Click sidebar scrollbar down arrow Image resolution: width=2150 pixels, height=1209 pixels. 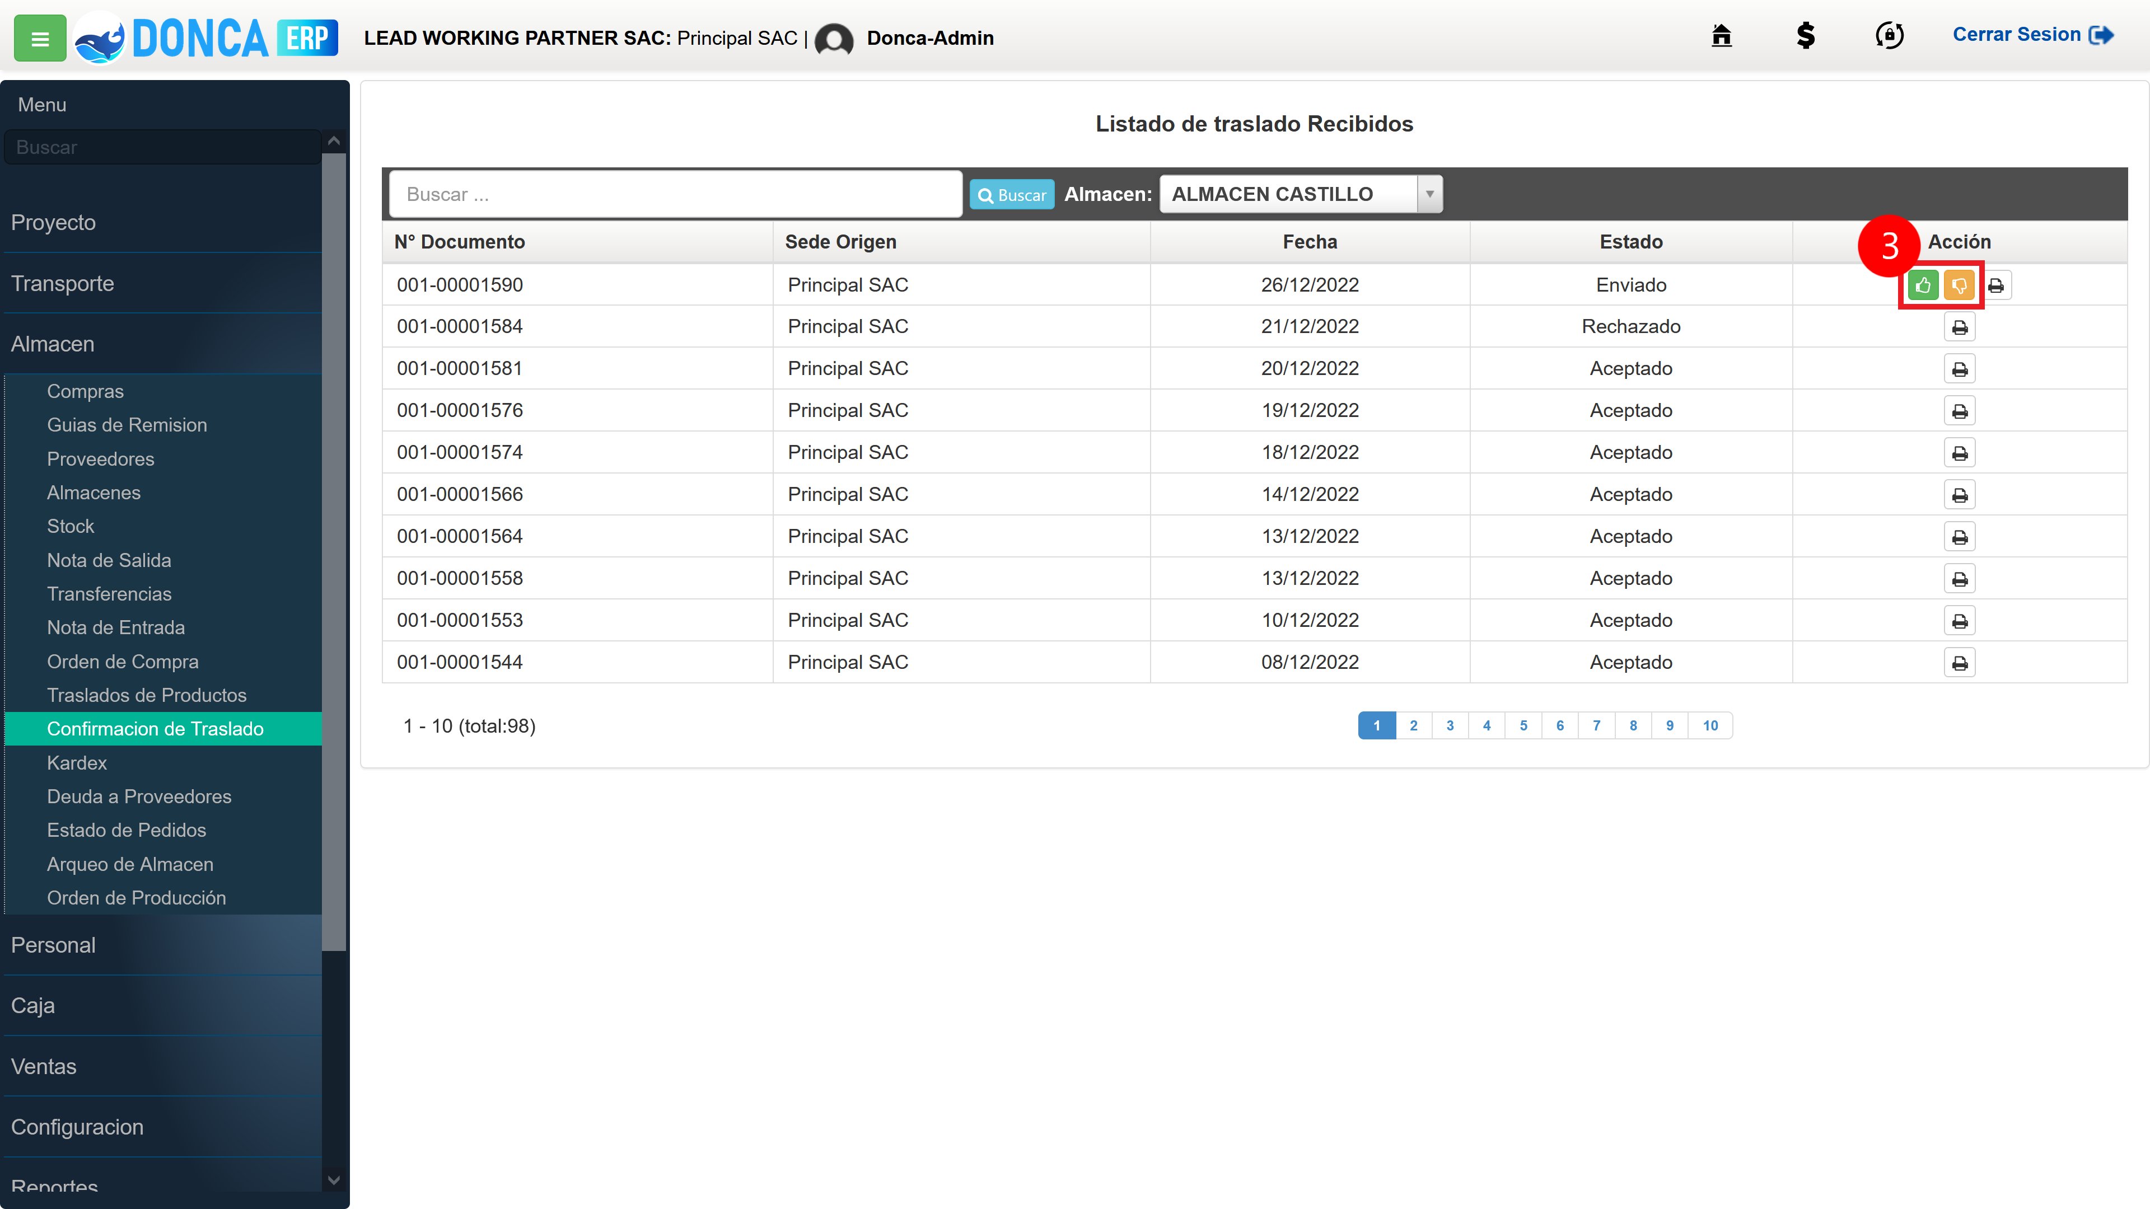334,1180
